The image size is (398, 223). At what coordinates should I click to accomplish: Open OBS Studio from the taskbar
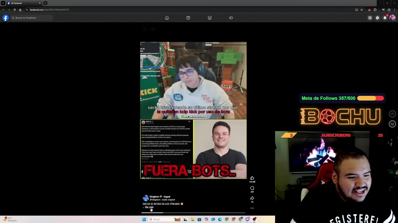[254, 219]
